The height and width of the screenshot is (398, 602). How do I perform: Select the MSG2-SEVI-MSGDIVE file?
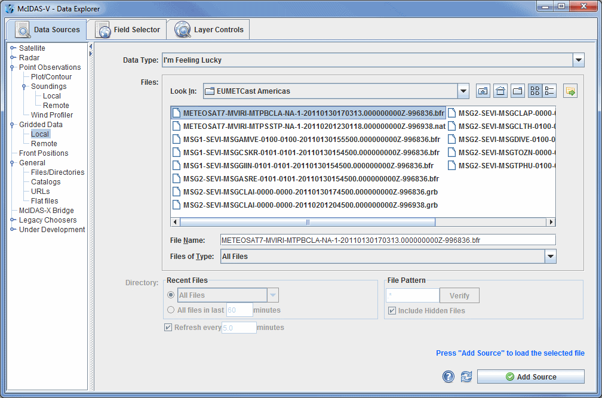[502, 139]
